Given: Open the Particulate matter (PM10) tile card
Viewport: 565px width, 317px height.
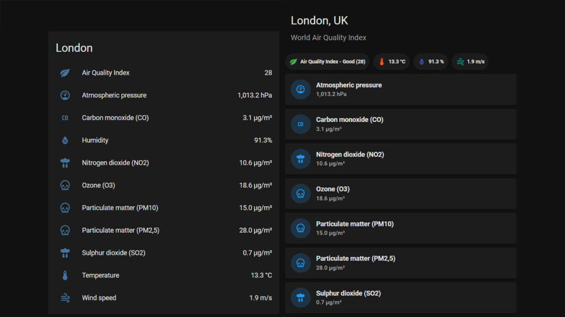Looking at the screenshot, I should (401, 228).
